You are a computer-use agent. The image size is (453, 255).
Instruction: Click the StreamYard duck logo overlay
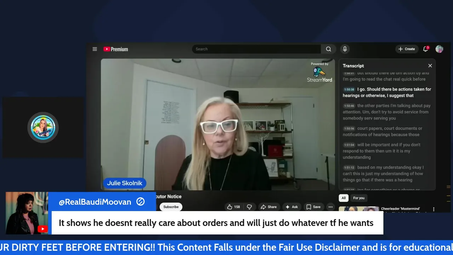point(320,72)
